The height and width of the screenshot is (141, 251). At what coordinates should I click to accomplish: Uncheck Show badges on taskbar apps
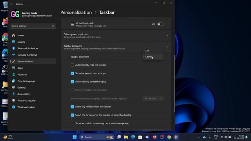[72, 73]
